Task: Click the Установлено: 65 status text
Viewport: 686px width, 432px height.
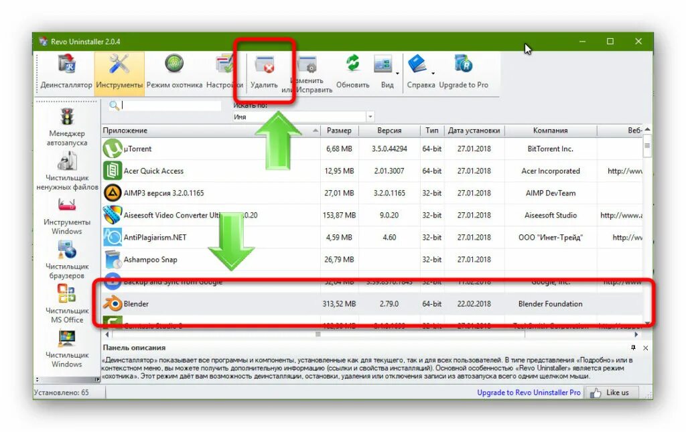Action: [x=61, y=392]
